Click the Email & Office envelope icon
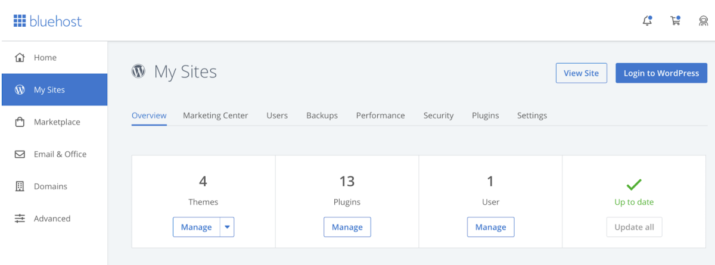Viewport: 715px width, 265px height. pos(20,154)
